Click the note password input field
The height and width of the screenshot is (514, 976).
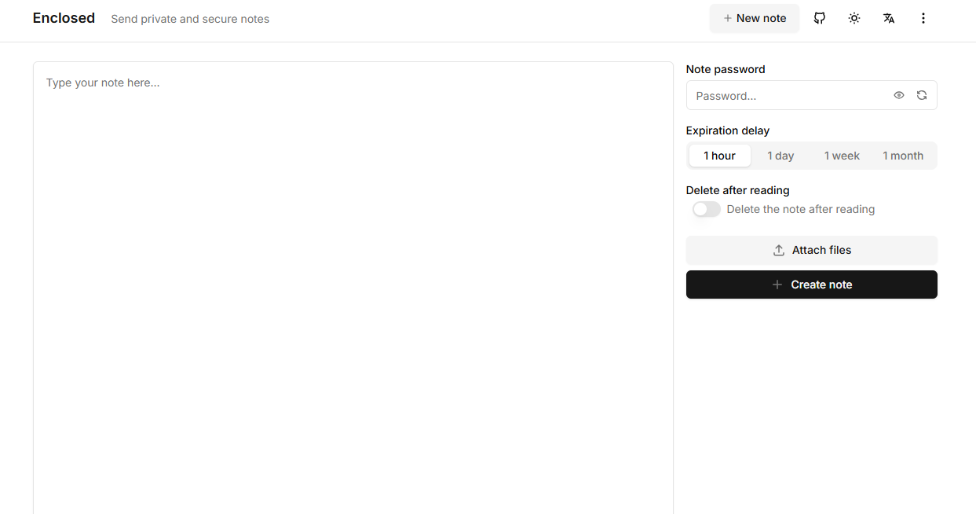click(x=785, y=94)
